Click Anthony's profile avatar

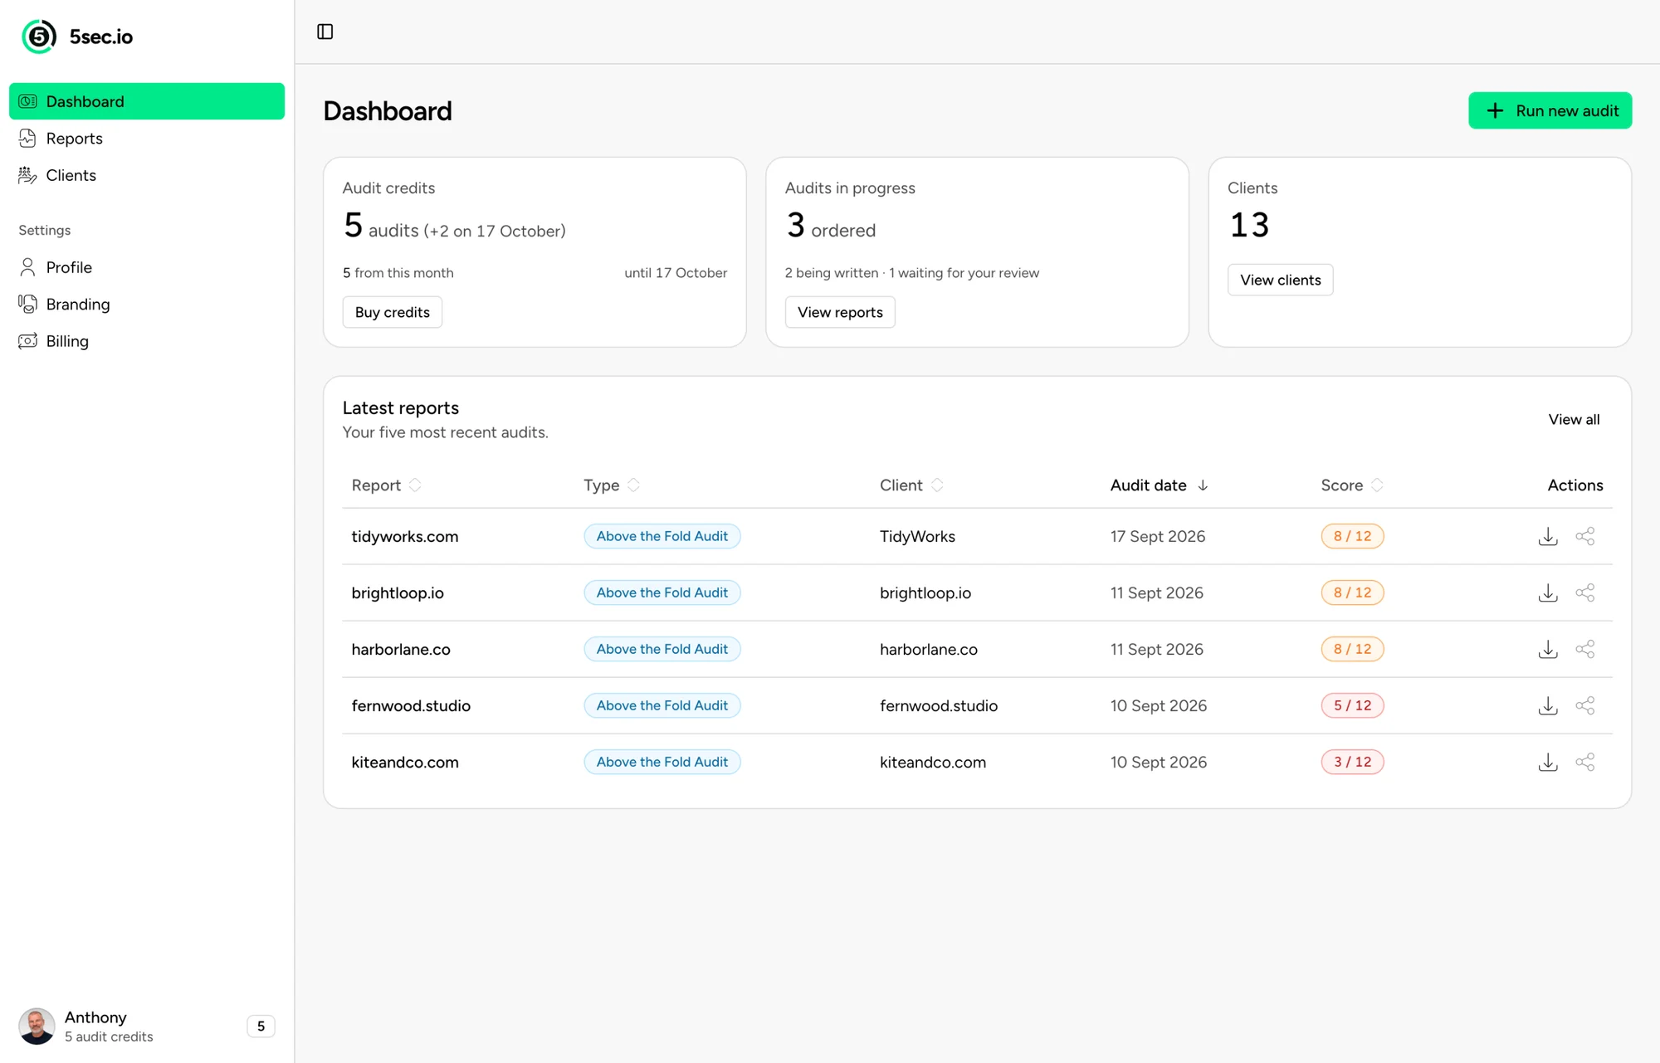[x=37, y=1026]
